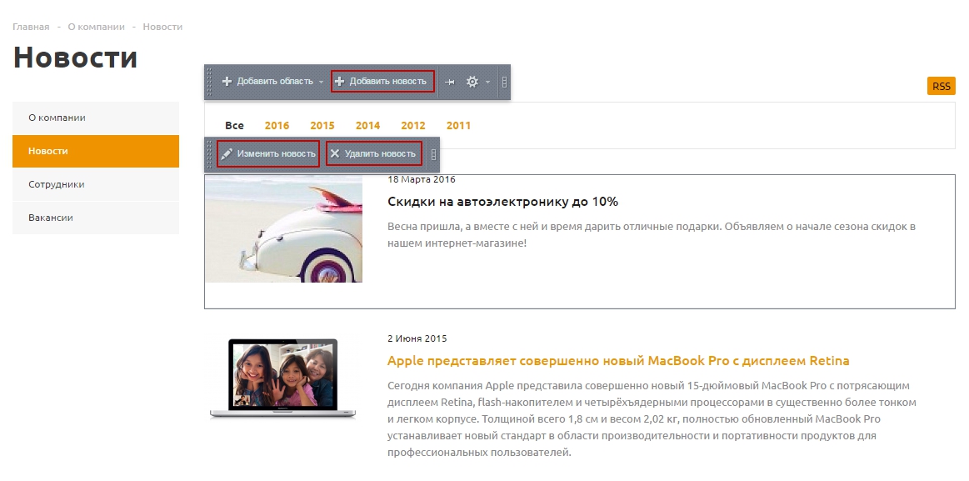Click the 'Удалить новость' button

tap(374, 153)
